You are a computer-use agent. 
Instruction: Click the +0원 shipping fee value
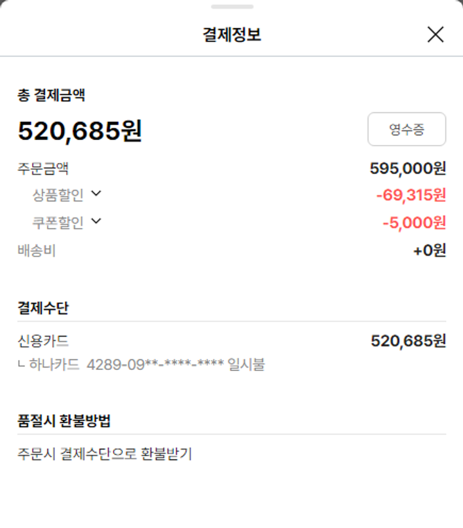click(430, 251)
